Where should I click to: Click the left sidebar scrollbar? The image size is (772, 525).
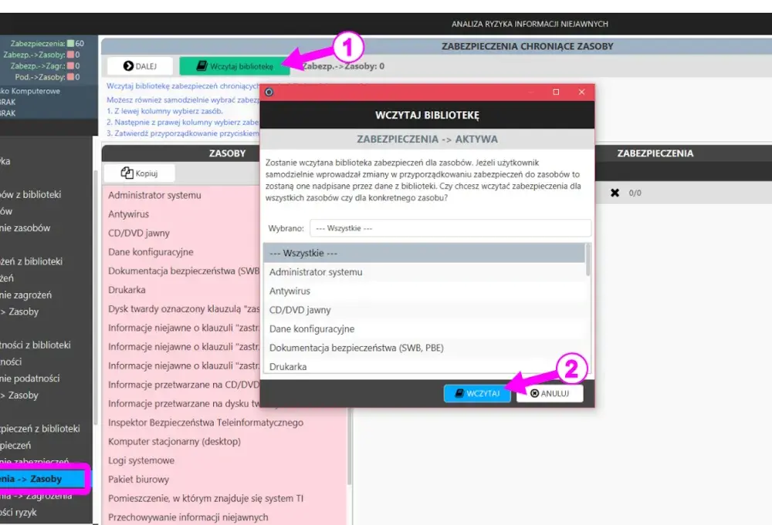[x=96, y=298]
